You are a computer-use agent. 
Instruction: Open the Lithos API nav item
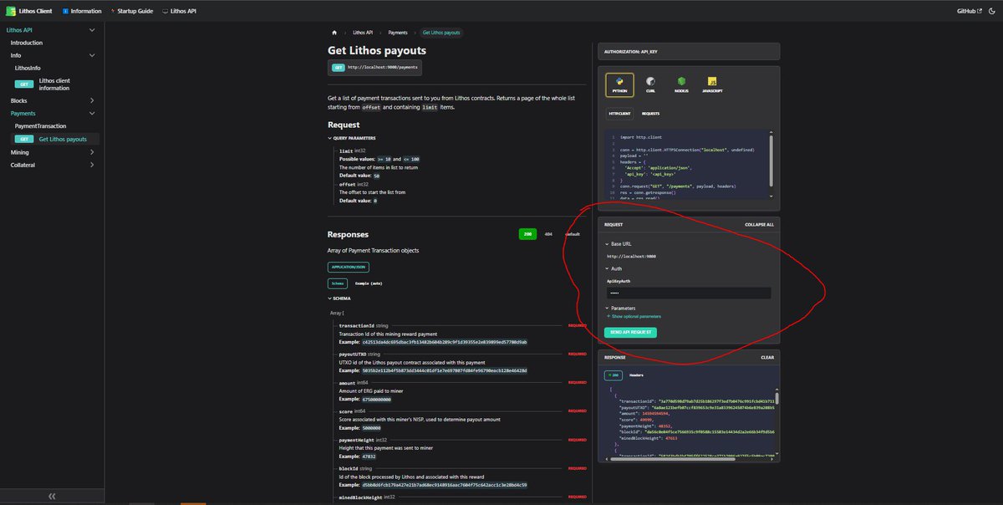tap(179, 12)
